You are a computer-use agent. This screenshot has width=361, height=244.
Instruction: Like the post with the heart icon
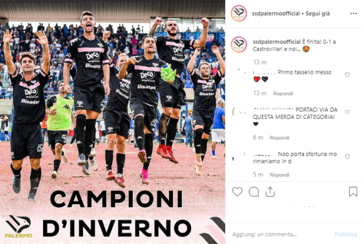pos(237,192)
